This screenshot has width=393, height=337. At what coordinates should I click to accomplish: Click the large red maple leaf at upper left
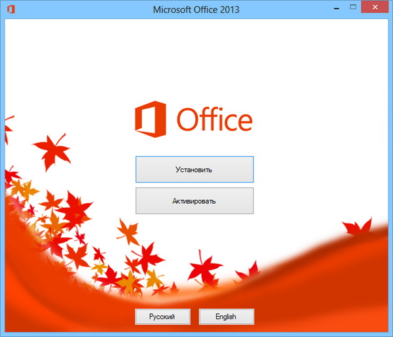pyautogui.click(x=51, y=151)
